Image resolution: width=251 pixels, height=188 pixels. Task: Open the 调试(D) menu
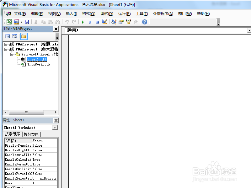[107, 14]
